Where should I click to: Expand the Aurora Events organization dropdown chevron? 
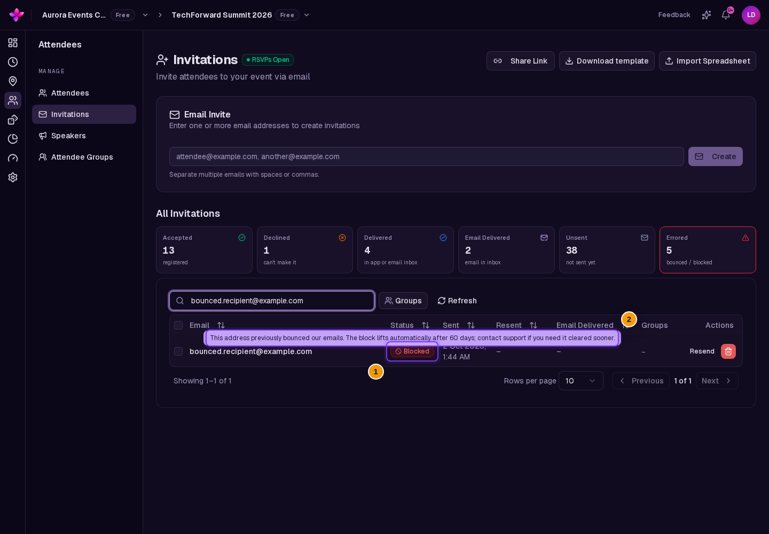145,15
